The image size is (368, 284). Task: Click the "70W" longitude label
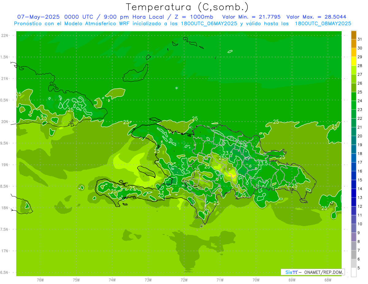[x=256, y=280]
